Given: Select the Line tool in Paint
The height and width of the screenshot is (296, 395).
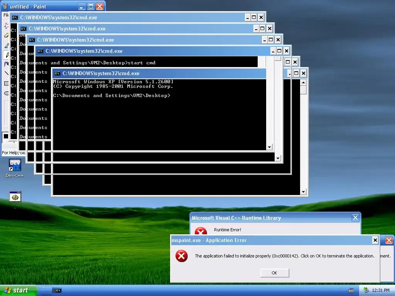Looking at the screenshot, I should point(6,73).
